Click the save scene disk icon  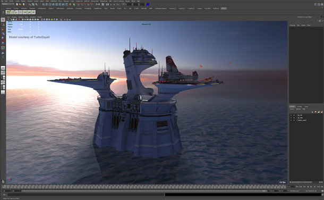coord(23,4)
